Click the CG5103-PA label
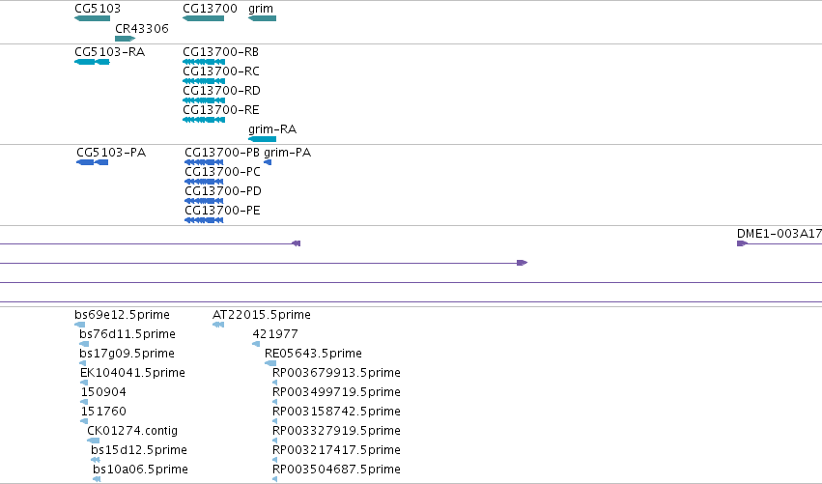Viewport: 822px width, 484px height. tap(111, 153)
